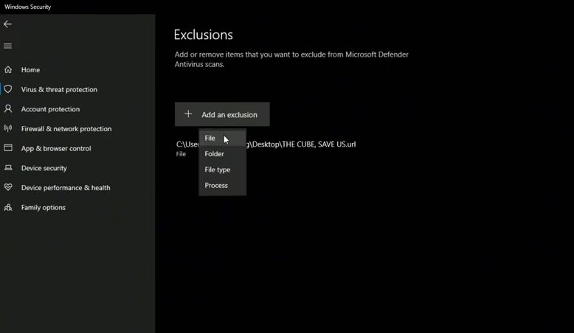Go to Device performance & health
Image resolution: width=574 pixels, height=333 pixels.
66,188
